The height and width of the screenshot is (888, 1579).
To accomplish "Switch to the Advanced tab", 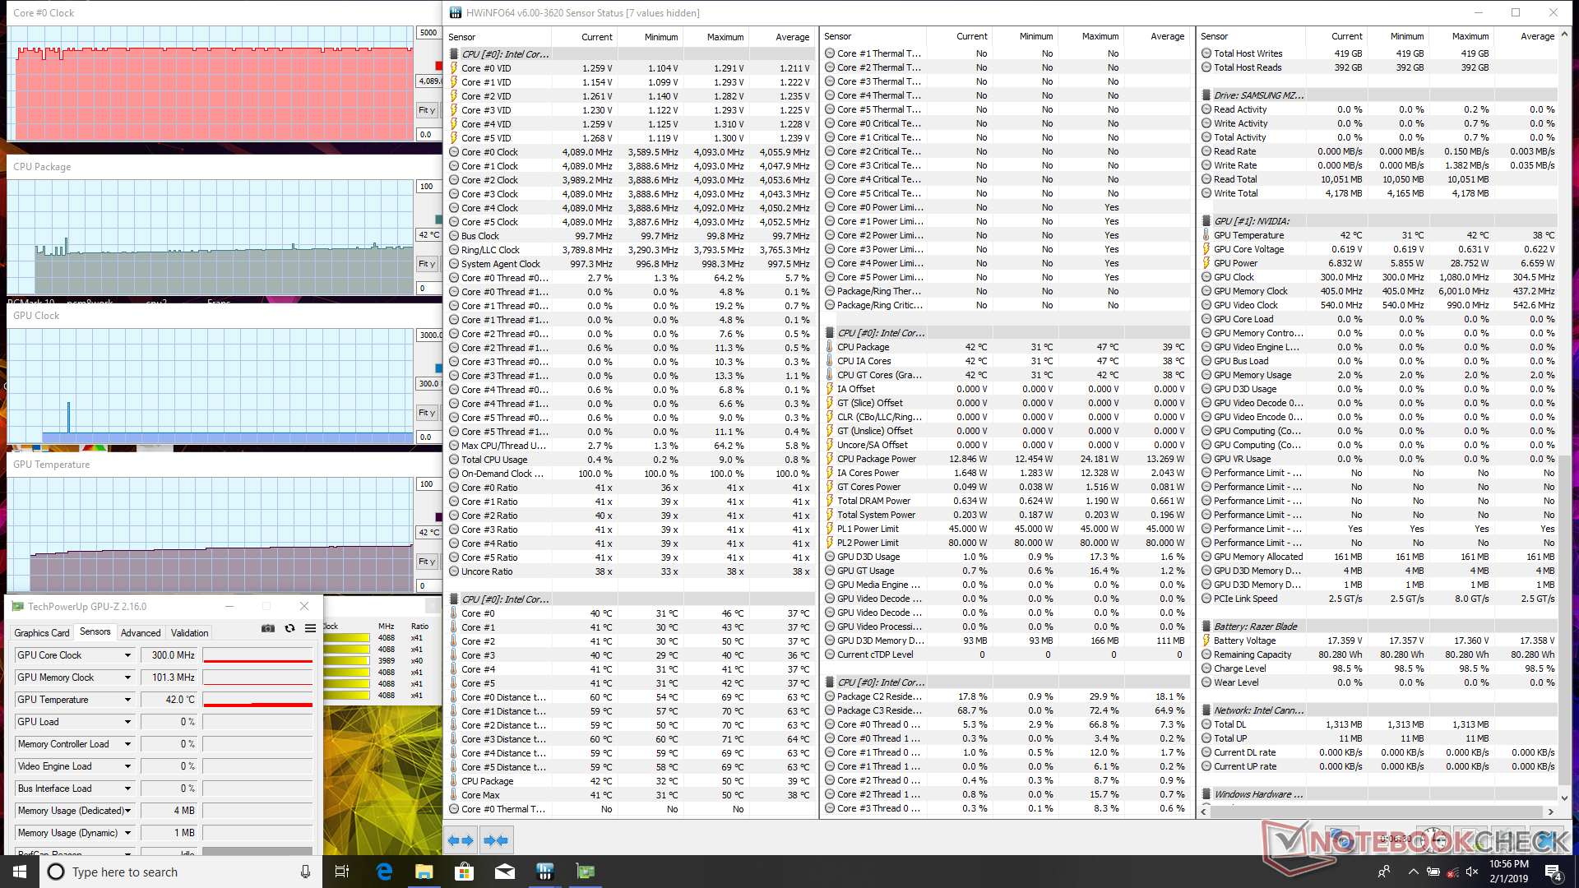I will [141, 632].
